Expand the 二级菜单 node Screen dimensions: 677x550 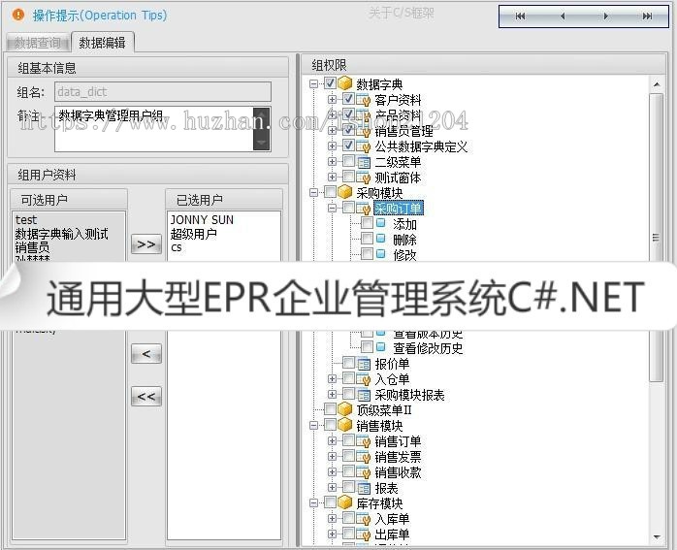point(332,161)
